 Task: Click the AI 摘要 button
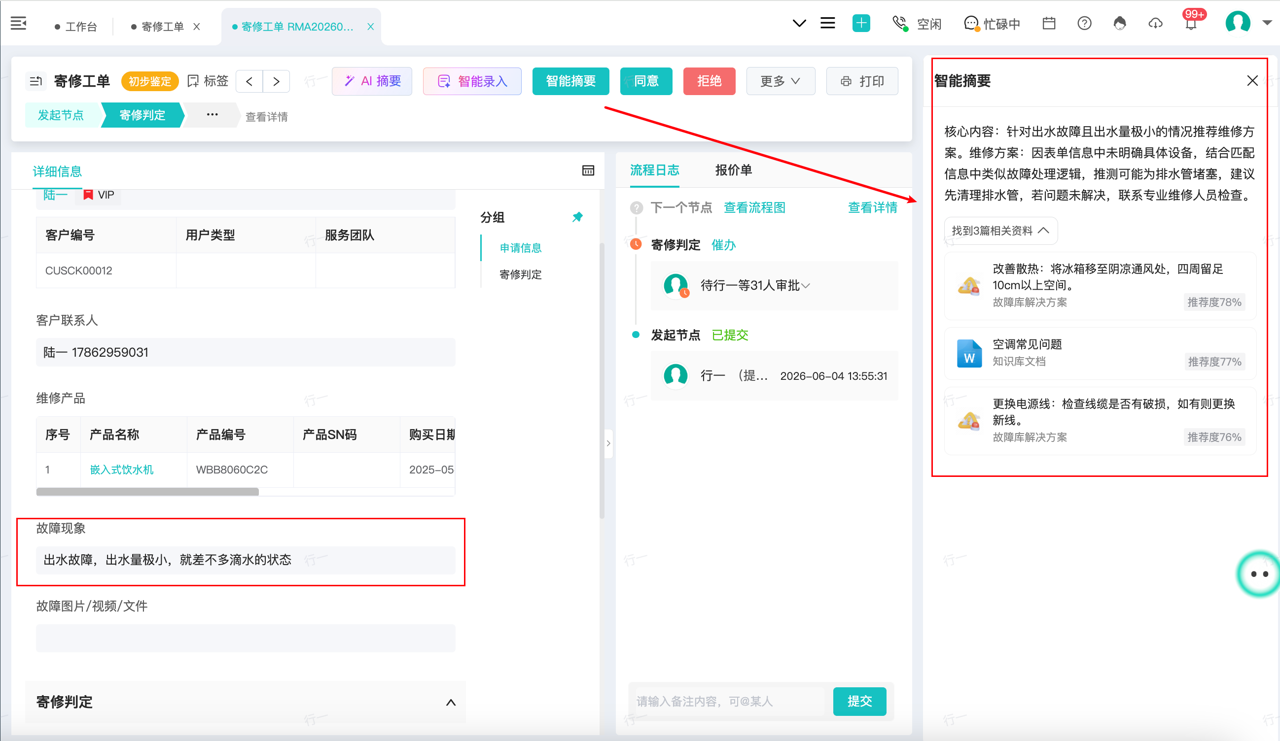tap(372, 81)
